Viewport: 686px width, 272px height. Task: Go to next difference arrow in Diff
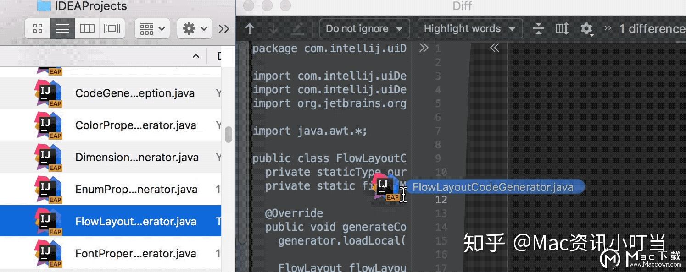(273, 29)
